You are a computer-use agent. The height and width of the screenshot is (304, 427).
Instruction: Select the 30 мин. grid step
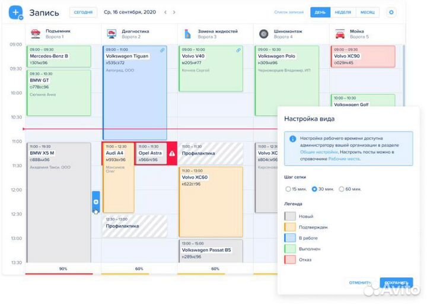coord(315,189)
